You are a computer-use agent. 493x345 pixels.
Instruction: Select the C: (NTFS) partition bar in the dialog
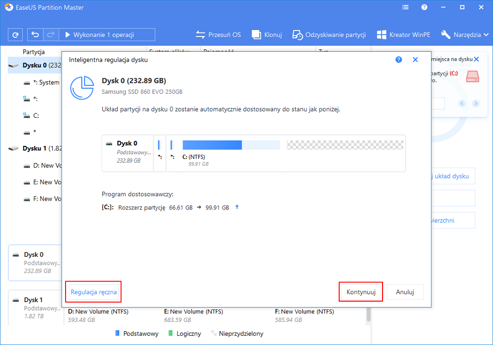click(x=231, y=145)
